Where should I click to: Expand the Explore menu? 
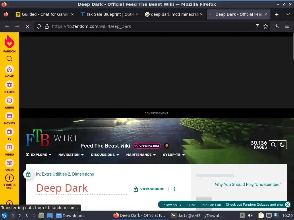point(38,155)
